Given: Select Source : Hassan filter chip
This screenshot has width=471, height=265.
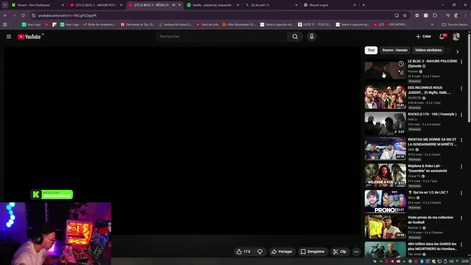Looking at the screenshot, I should coord(394,50).
